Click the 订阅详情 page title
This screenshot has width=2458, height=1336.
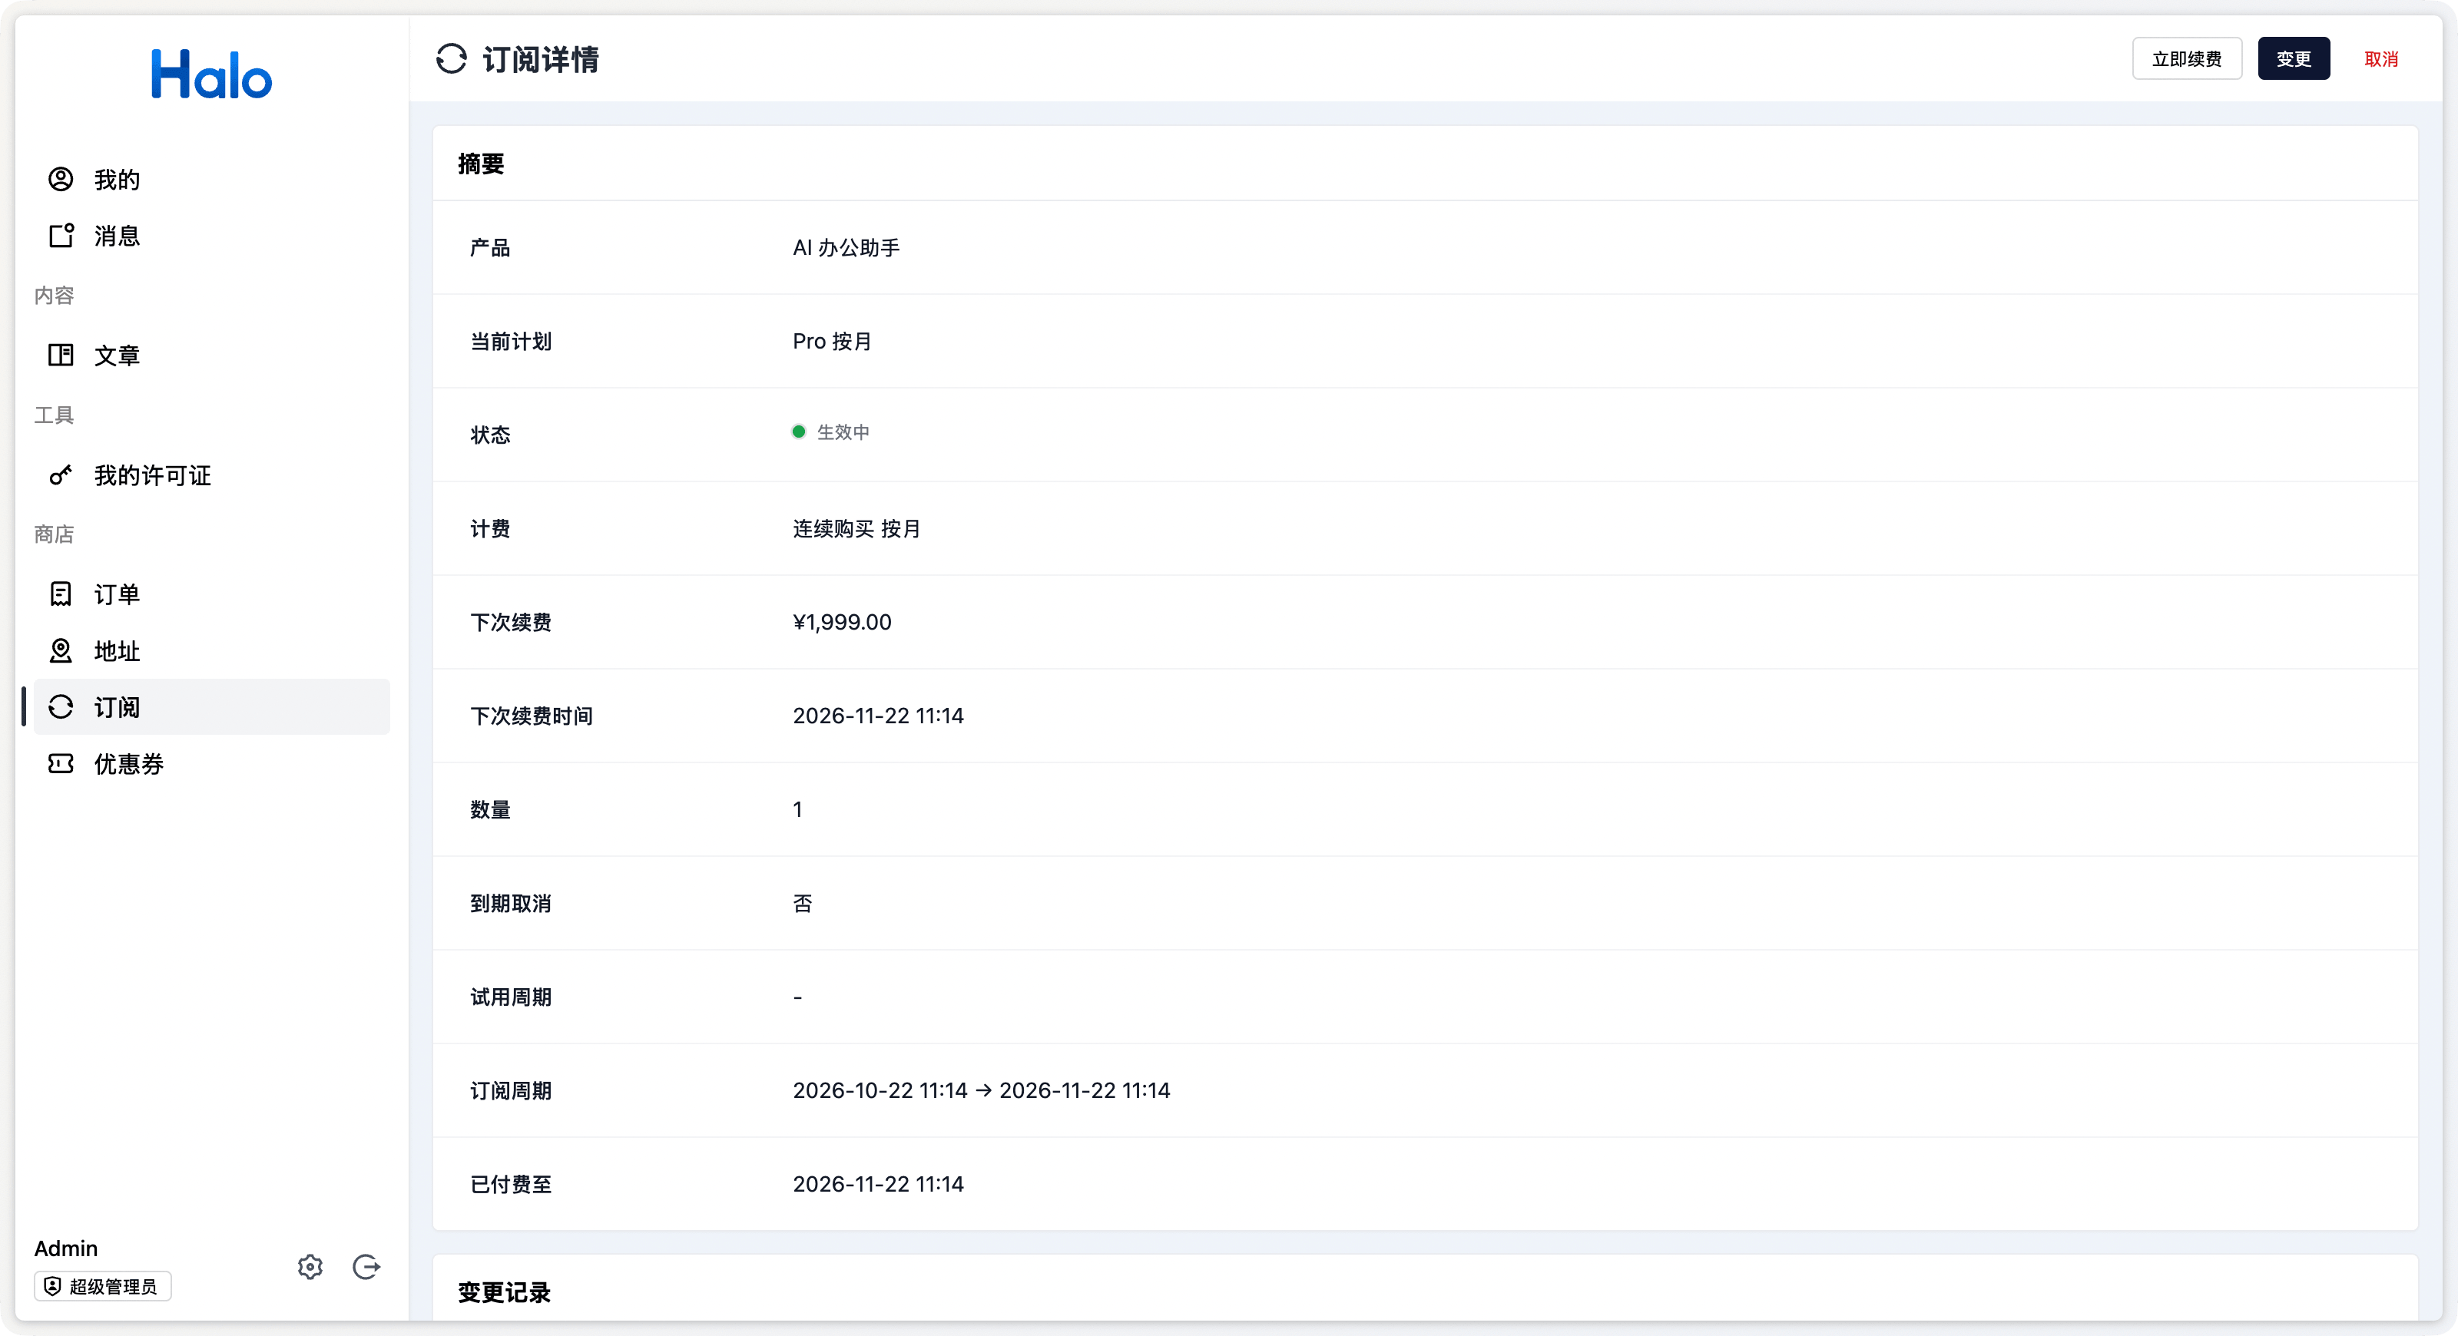tap(540, 59)
